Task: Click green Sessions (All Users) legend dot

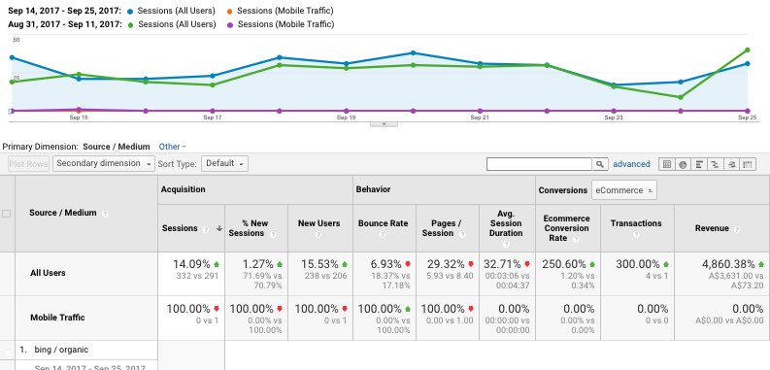Action: (130, 25)
